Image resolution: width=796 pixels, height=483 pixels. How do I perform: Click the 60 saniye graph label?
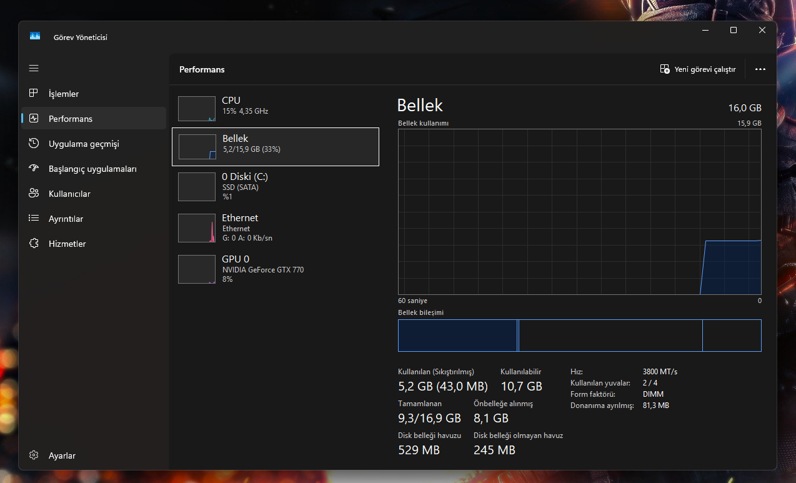(412, 301)
